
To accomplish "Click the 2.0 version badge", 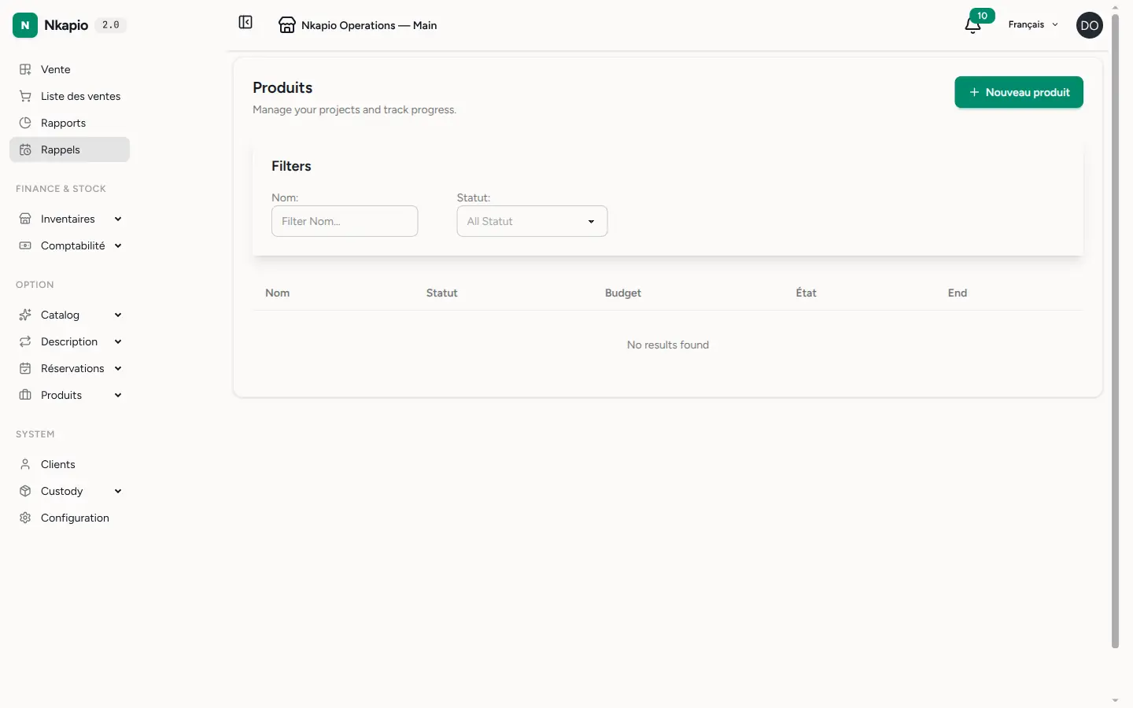I will [x=111, y=25].
